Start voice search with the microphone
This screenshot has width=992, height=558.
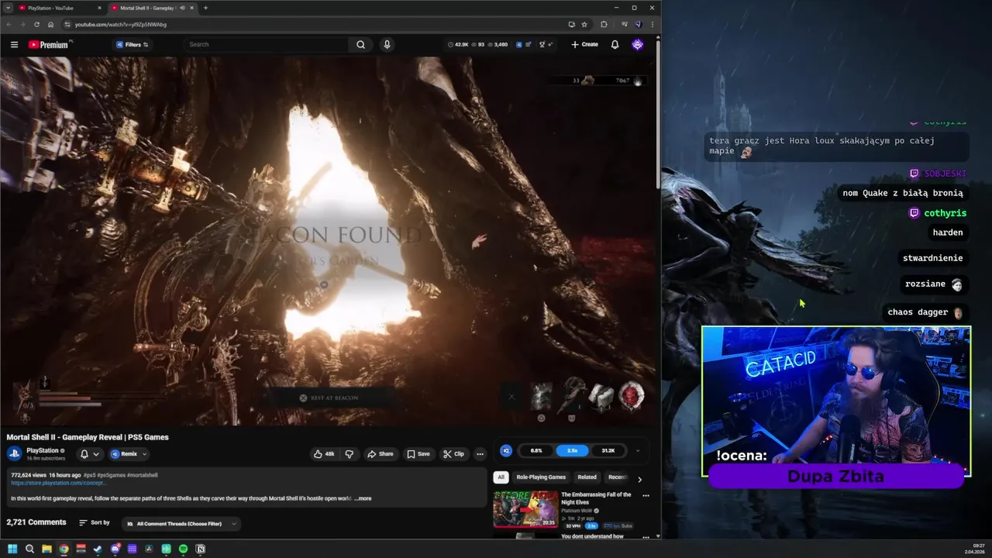coord(387,44)
